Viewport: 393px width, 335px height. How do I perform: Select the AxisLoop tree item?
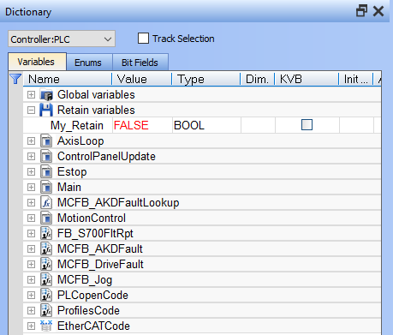pyautogui.click(x=80, y=141)
